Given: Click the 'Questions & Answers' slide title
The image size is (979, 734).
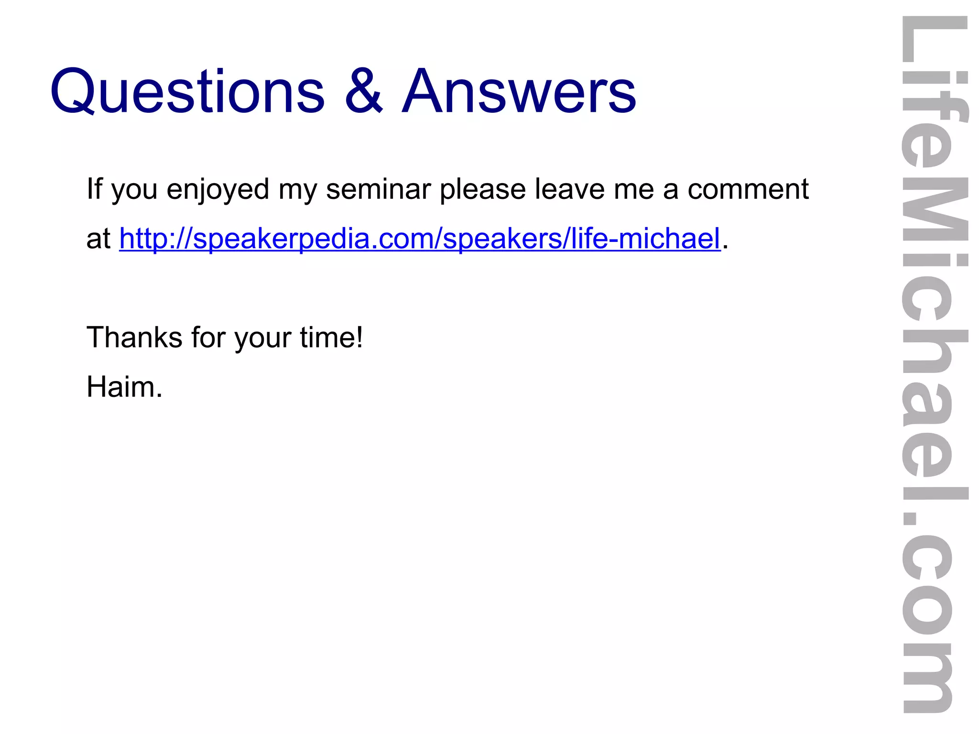Looking at the screenshot, I should tap(343, 91).
